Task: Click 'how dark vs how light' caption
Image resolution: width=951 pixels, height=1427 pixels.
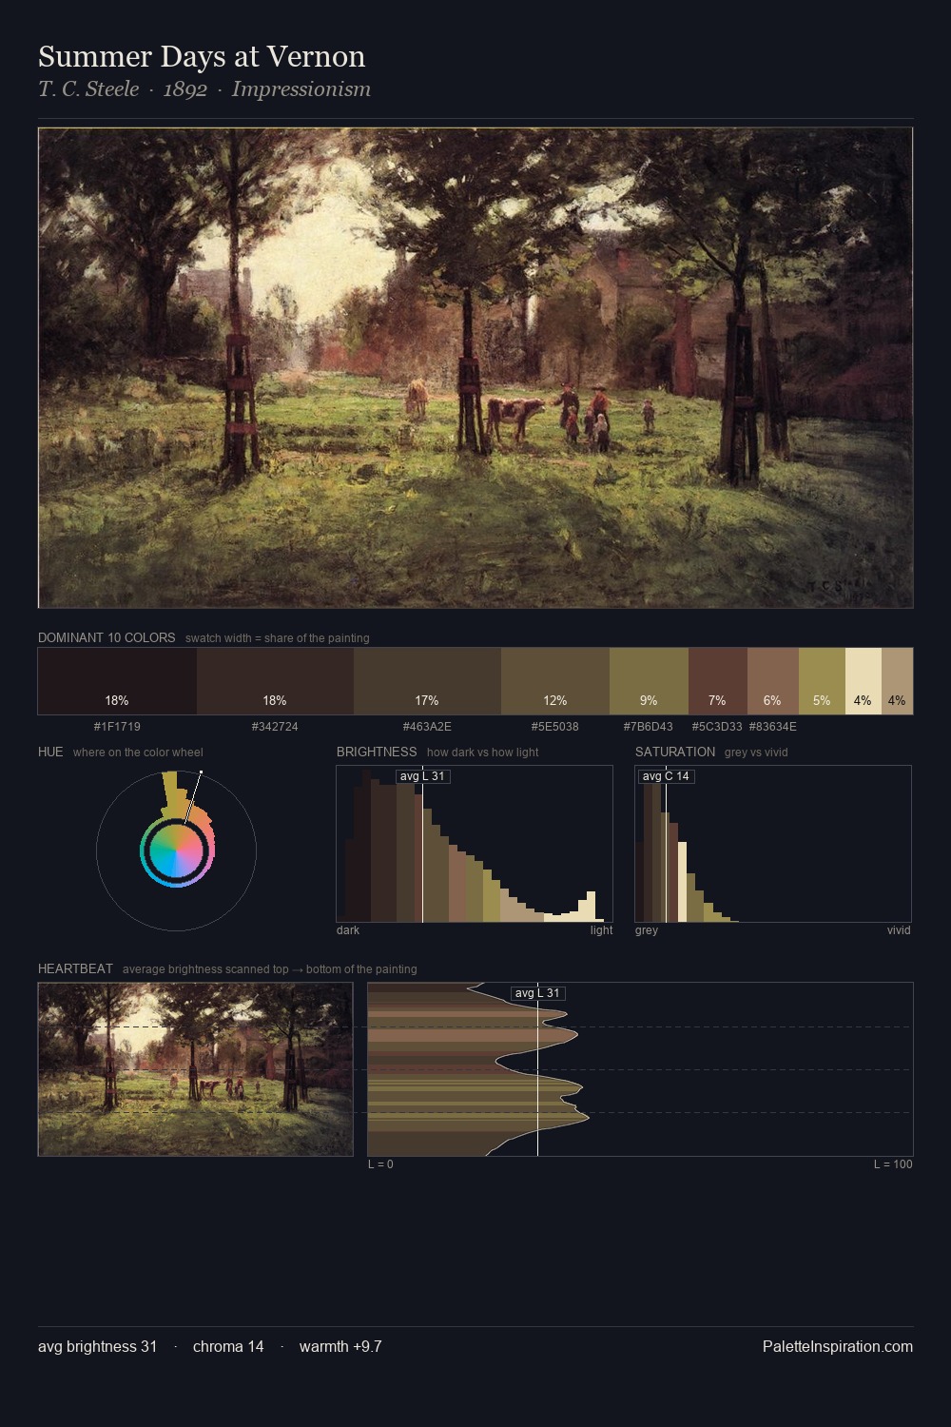Action: tap(483, 753)
